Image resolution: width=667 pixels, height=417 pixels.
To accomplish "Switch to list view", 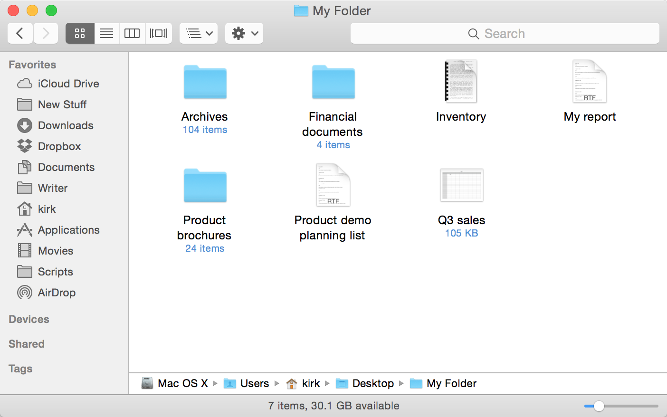I will (x=106, y=33).
